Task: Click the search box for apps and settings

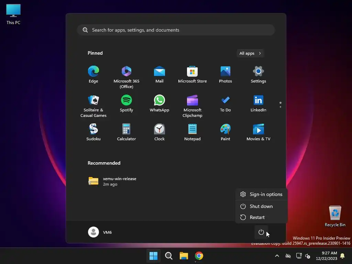Action: [176, 30]
